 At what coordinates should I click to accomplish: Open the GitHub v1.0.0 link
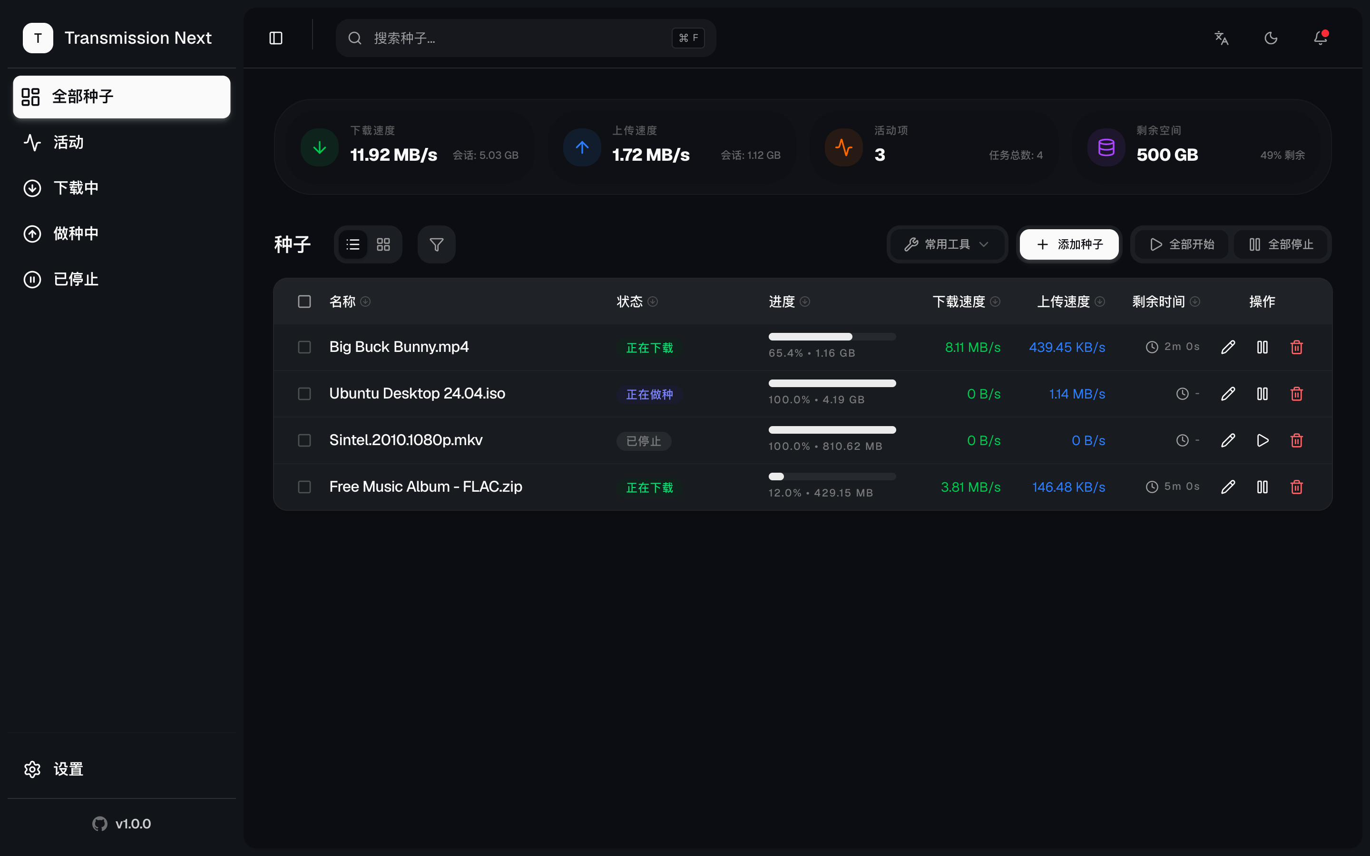(x=122, y=824)
